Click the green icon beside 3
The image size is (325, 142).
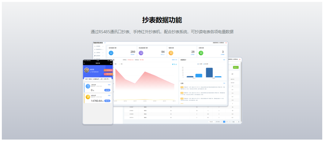click(x=201, y=53)
